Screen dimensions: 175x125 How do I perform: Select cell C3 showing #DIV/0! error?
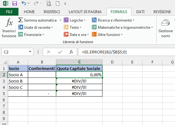coord(79,81)
